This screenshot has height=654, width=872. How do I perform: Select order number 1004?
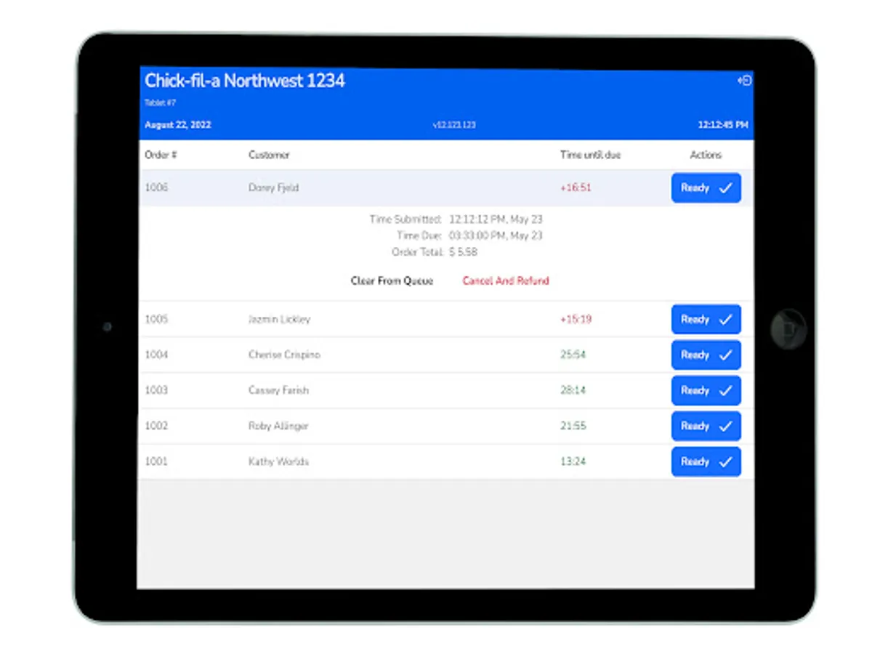click(156, 355)
